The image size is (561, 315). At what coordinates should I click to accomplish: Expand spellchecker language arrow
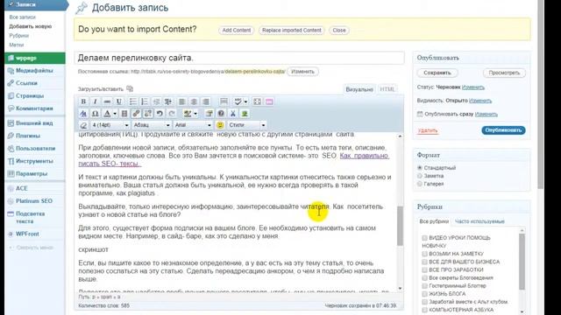tap(245, 101)
